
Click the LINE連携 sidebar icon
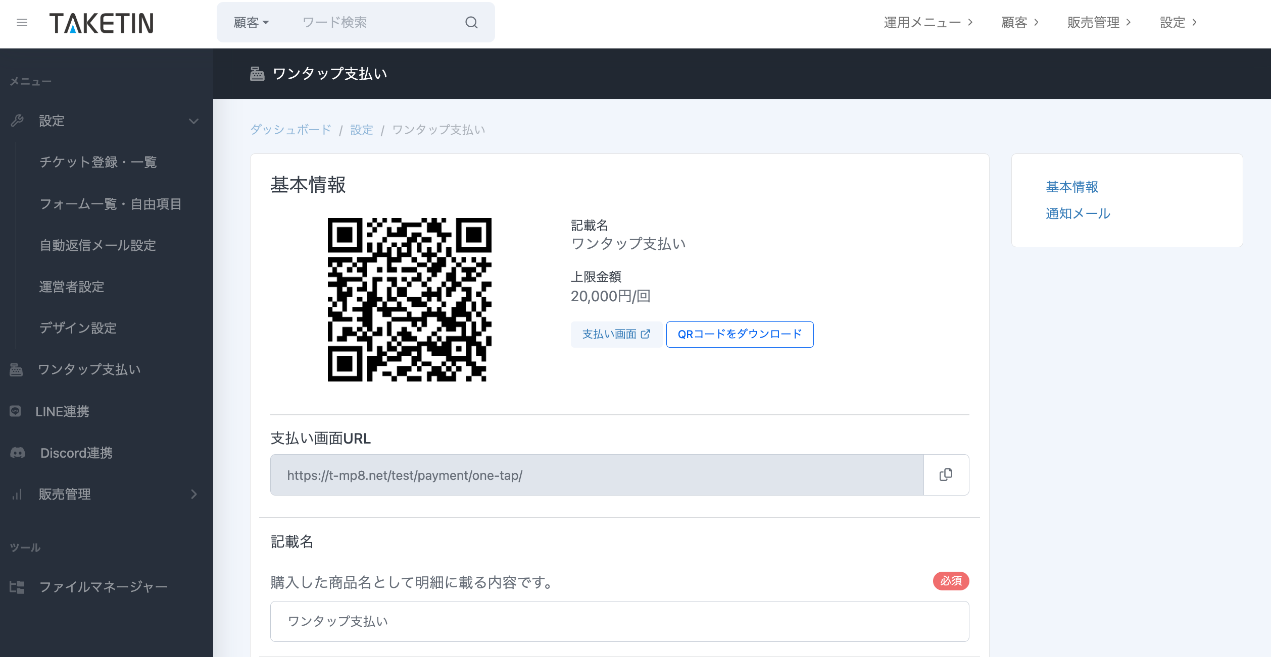[x=16, y=411]
